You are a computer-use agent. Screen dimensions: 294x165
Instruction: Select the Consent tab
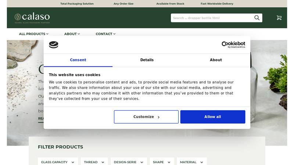[78, 60]
